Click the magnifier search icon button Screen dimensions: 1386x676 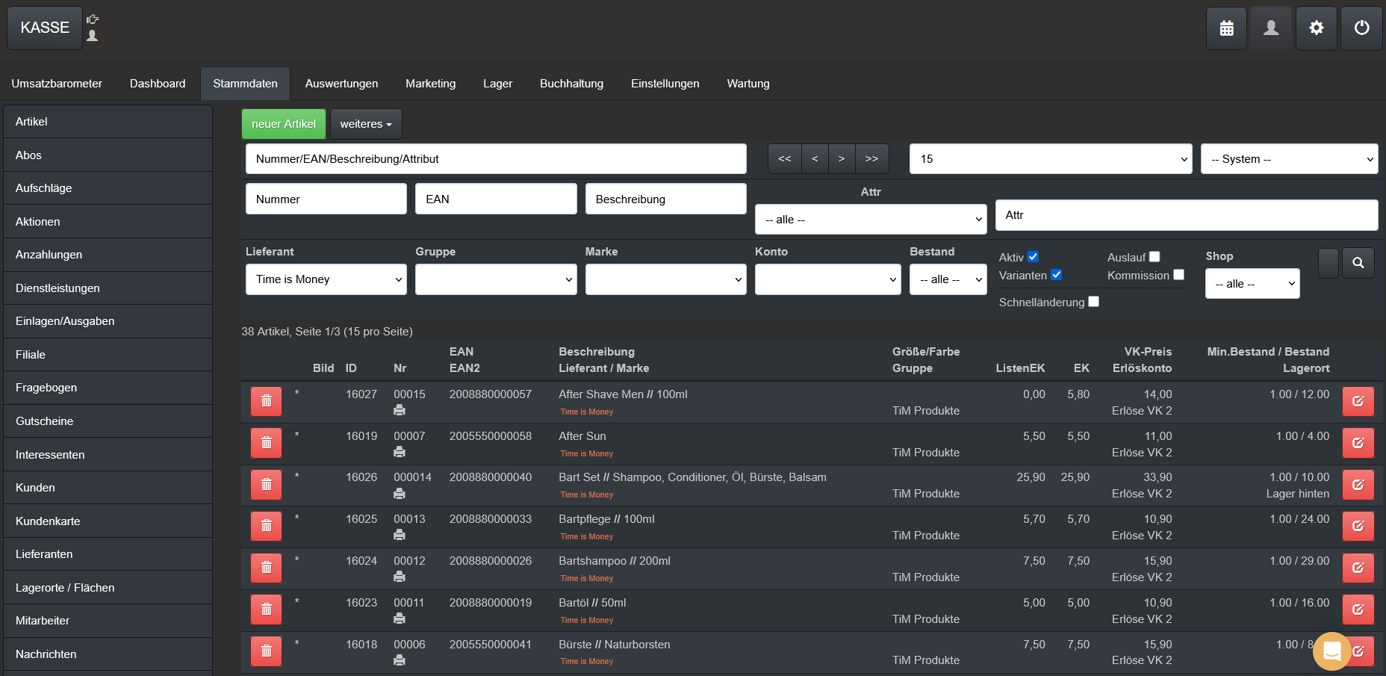click(1358, 263)
